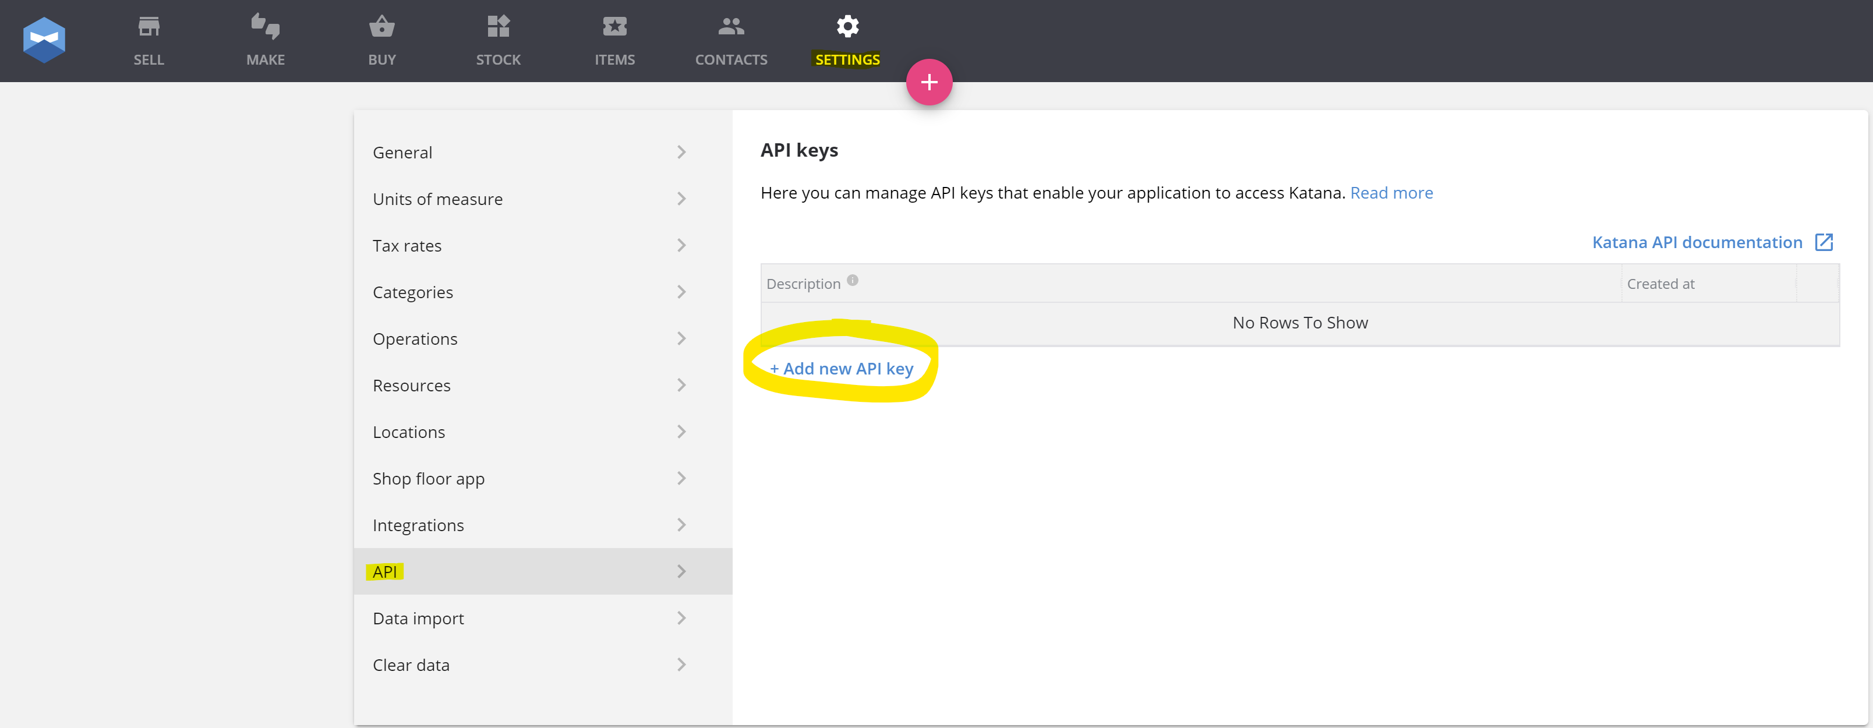The image size is (1873, 728).
Task: Open Tax rates settings
Action: coord(543,245)
